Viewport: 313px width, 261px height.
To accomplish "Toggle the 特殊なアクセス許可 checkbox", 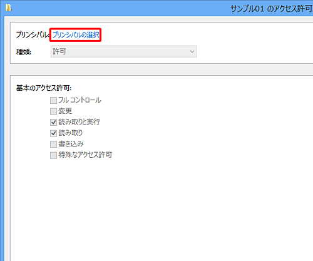I will tap(53, 155).
